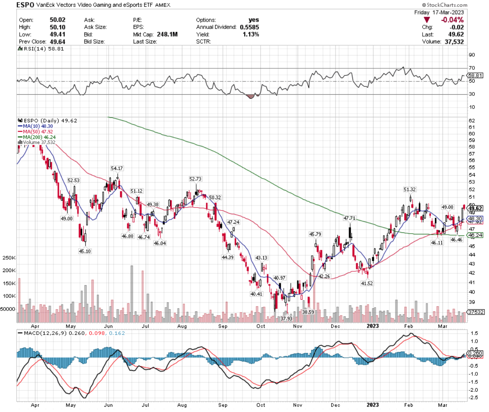Click the Last value 49.62 in header

coord(456,34)
